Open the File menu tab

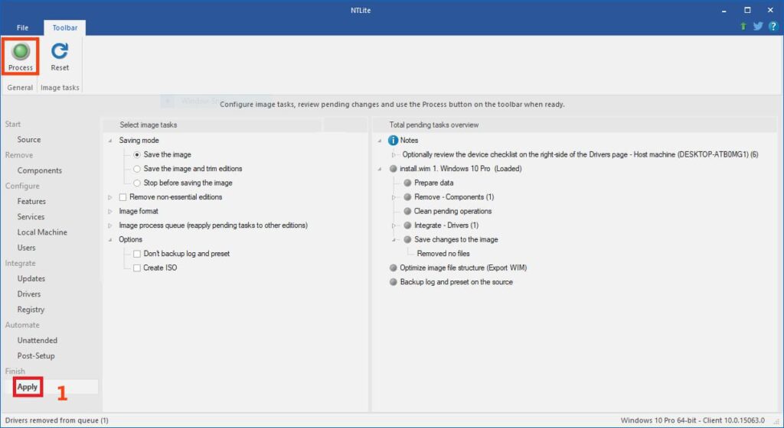(x=22, y=28)
